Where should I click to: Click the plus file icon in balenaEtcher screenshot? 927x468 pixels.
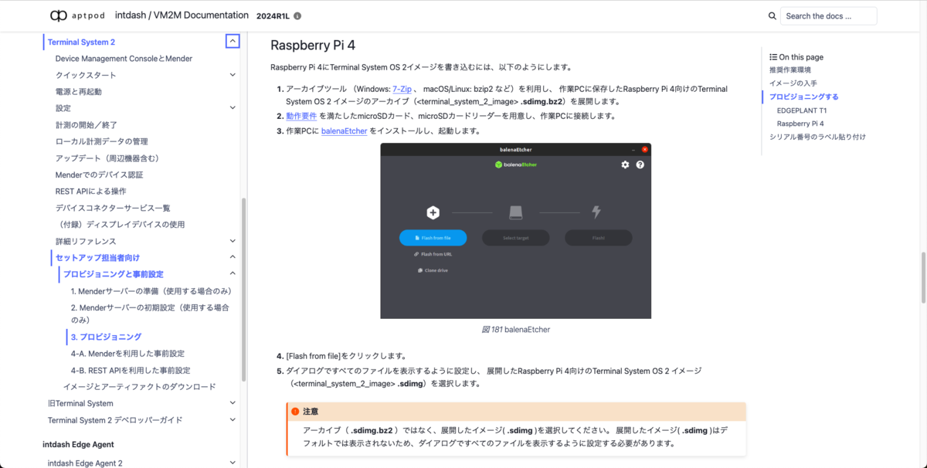(433, 212)
